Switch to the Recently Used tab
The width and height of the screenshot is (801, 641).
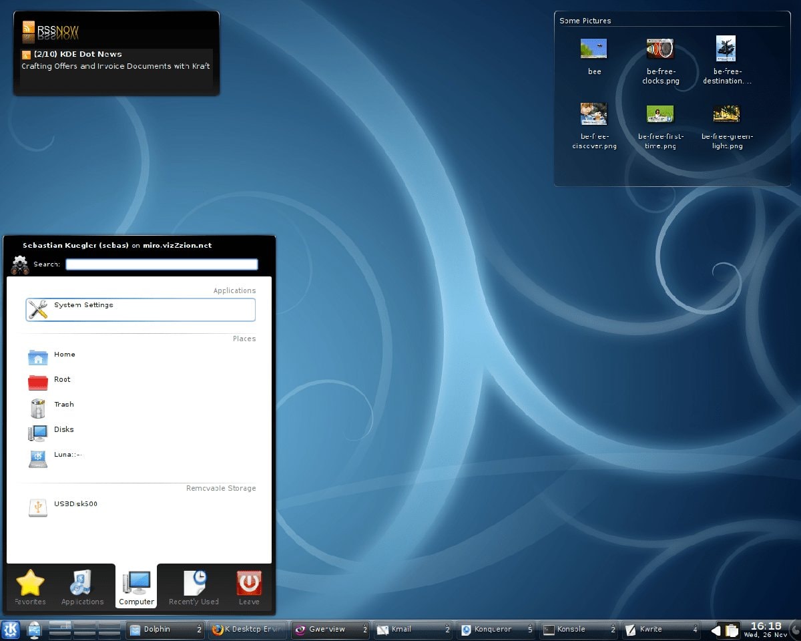[193, 586]
